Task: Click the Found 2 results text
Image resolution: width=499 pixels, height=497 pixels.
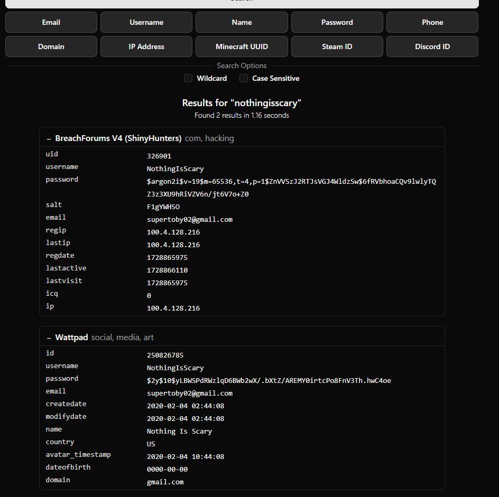Action: [x=242, y=116]
